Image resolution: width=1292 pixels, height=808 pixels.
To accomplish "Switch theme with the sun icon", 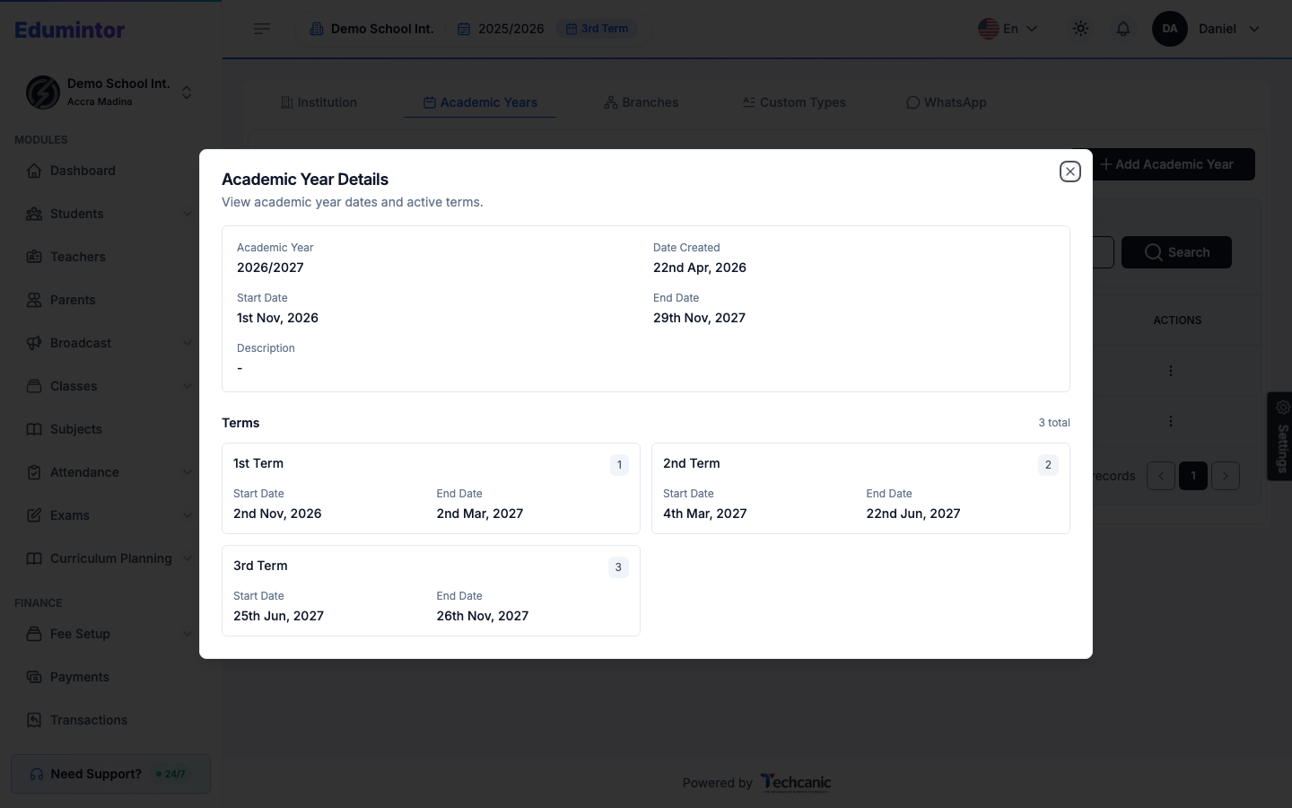I will pos(1080,29).
